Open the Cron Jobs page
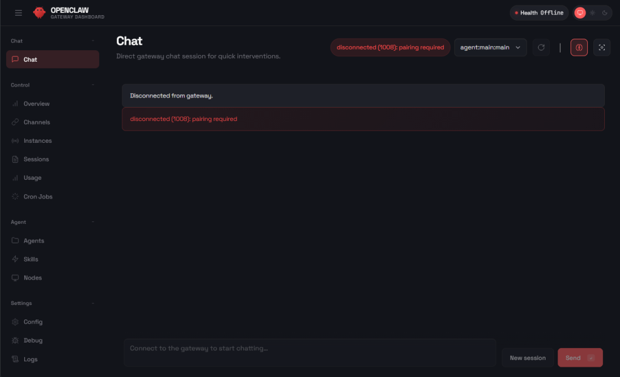The image size is (620, 377). click(38, 197)
